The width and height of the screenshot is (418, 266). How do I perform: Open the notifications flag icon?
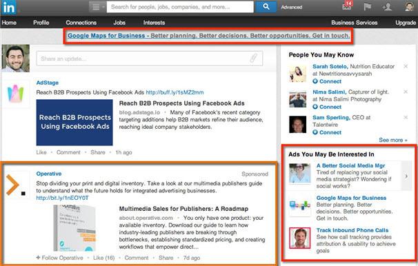click(368, 7)
